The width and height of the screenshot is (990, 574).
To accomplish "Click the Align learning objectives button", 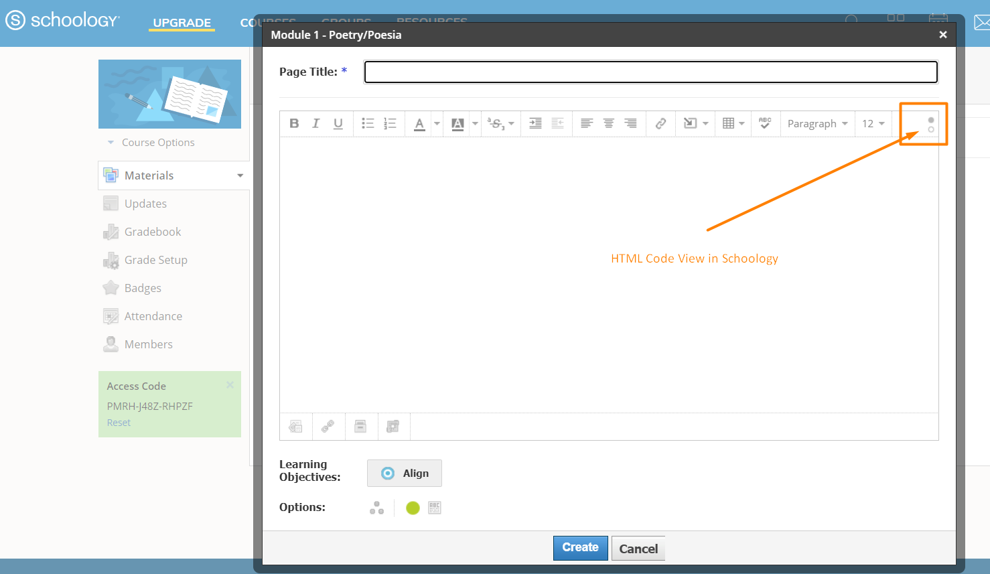I will point(405,473).
